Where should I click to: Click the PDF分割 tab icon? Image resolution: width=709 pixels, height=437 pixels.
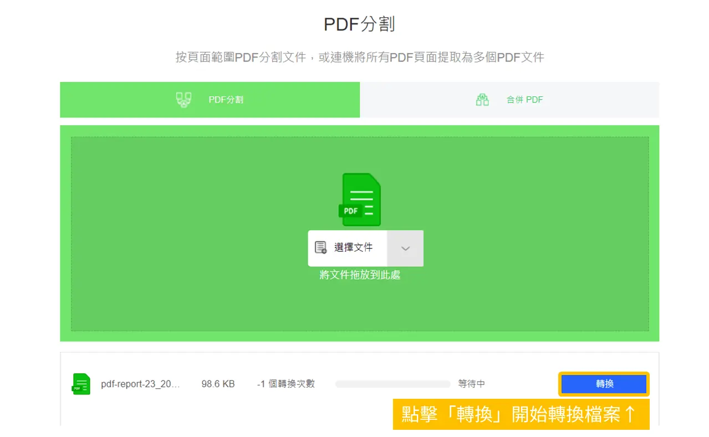click(x=183, y=100)
